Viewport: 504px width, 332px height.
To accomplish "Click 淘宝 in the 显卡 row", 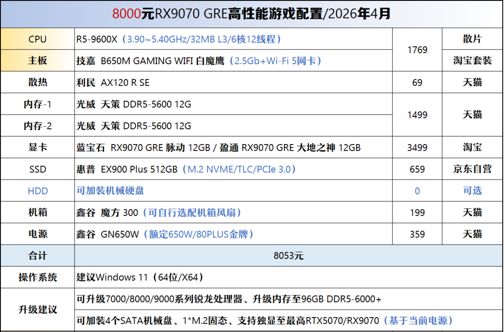I will 473,147.
